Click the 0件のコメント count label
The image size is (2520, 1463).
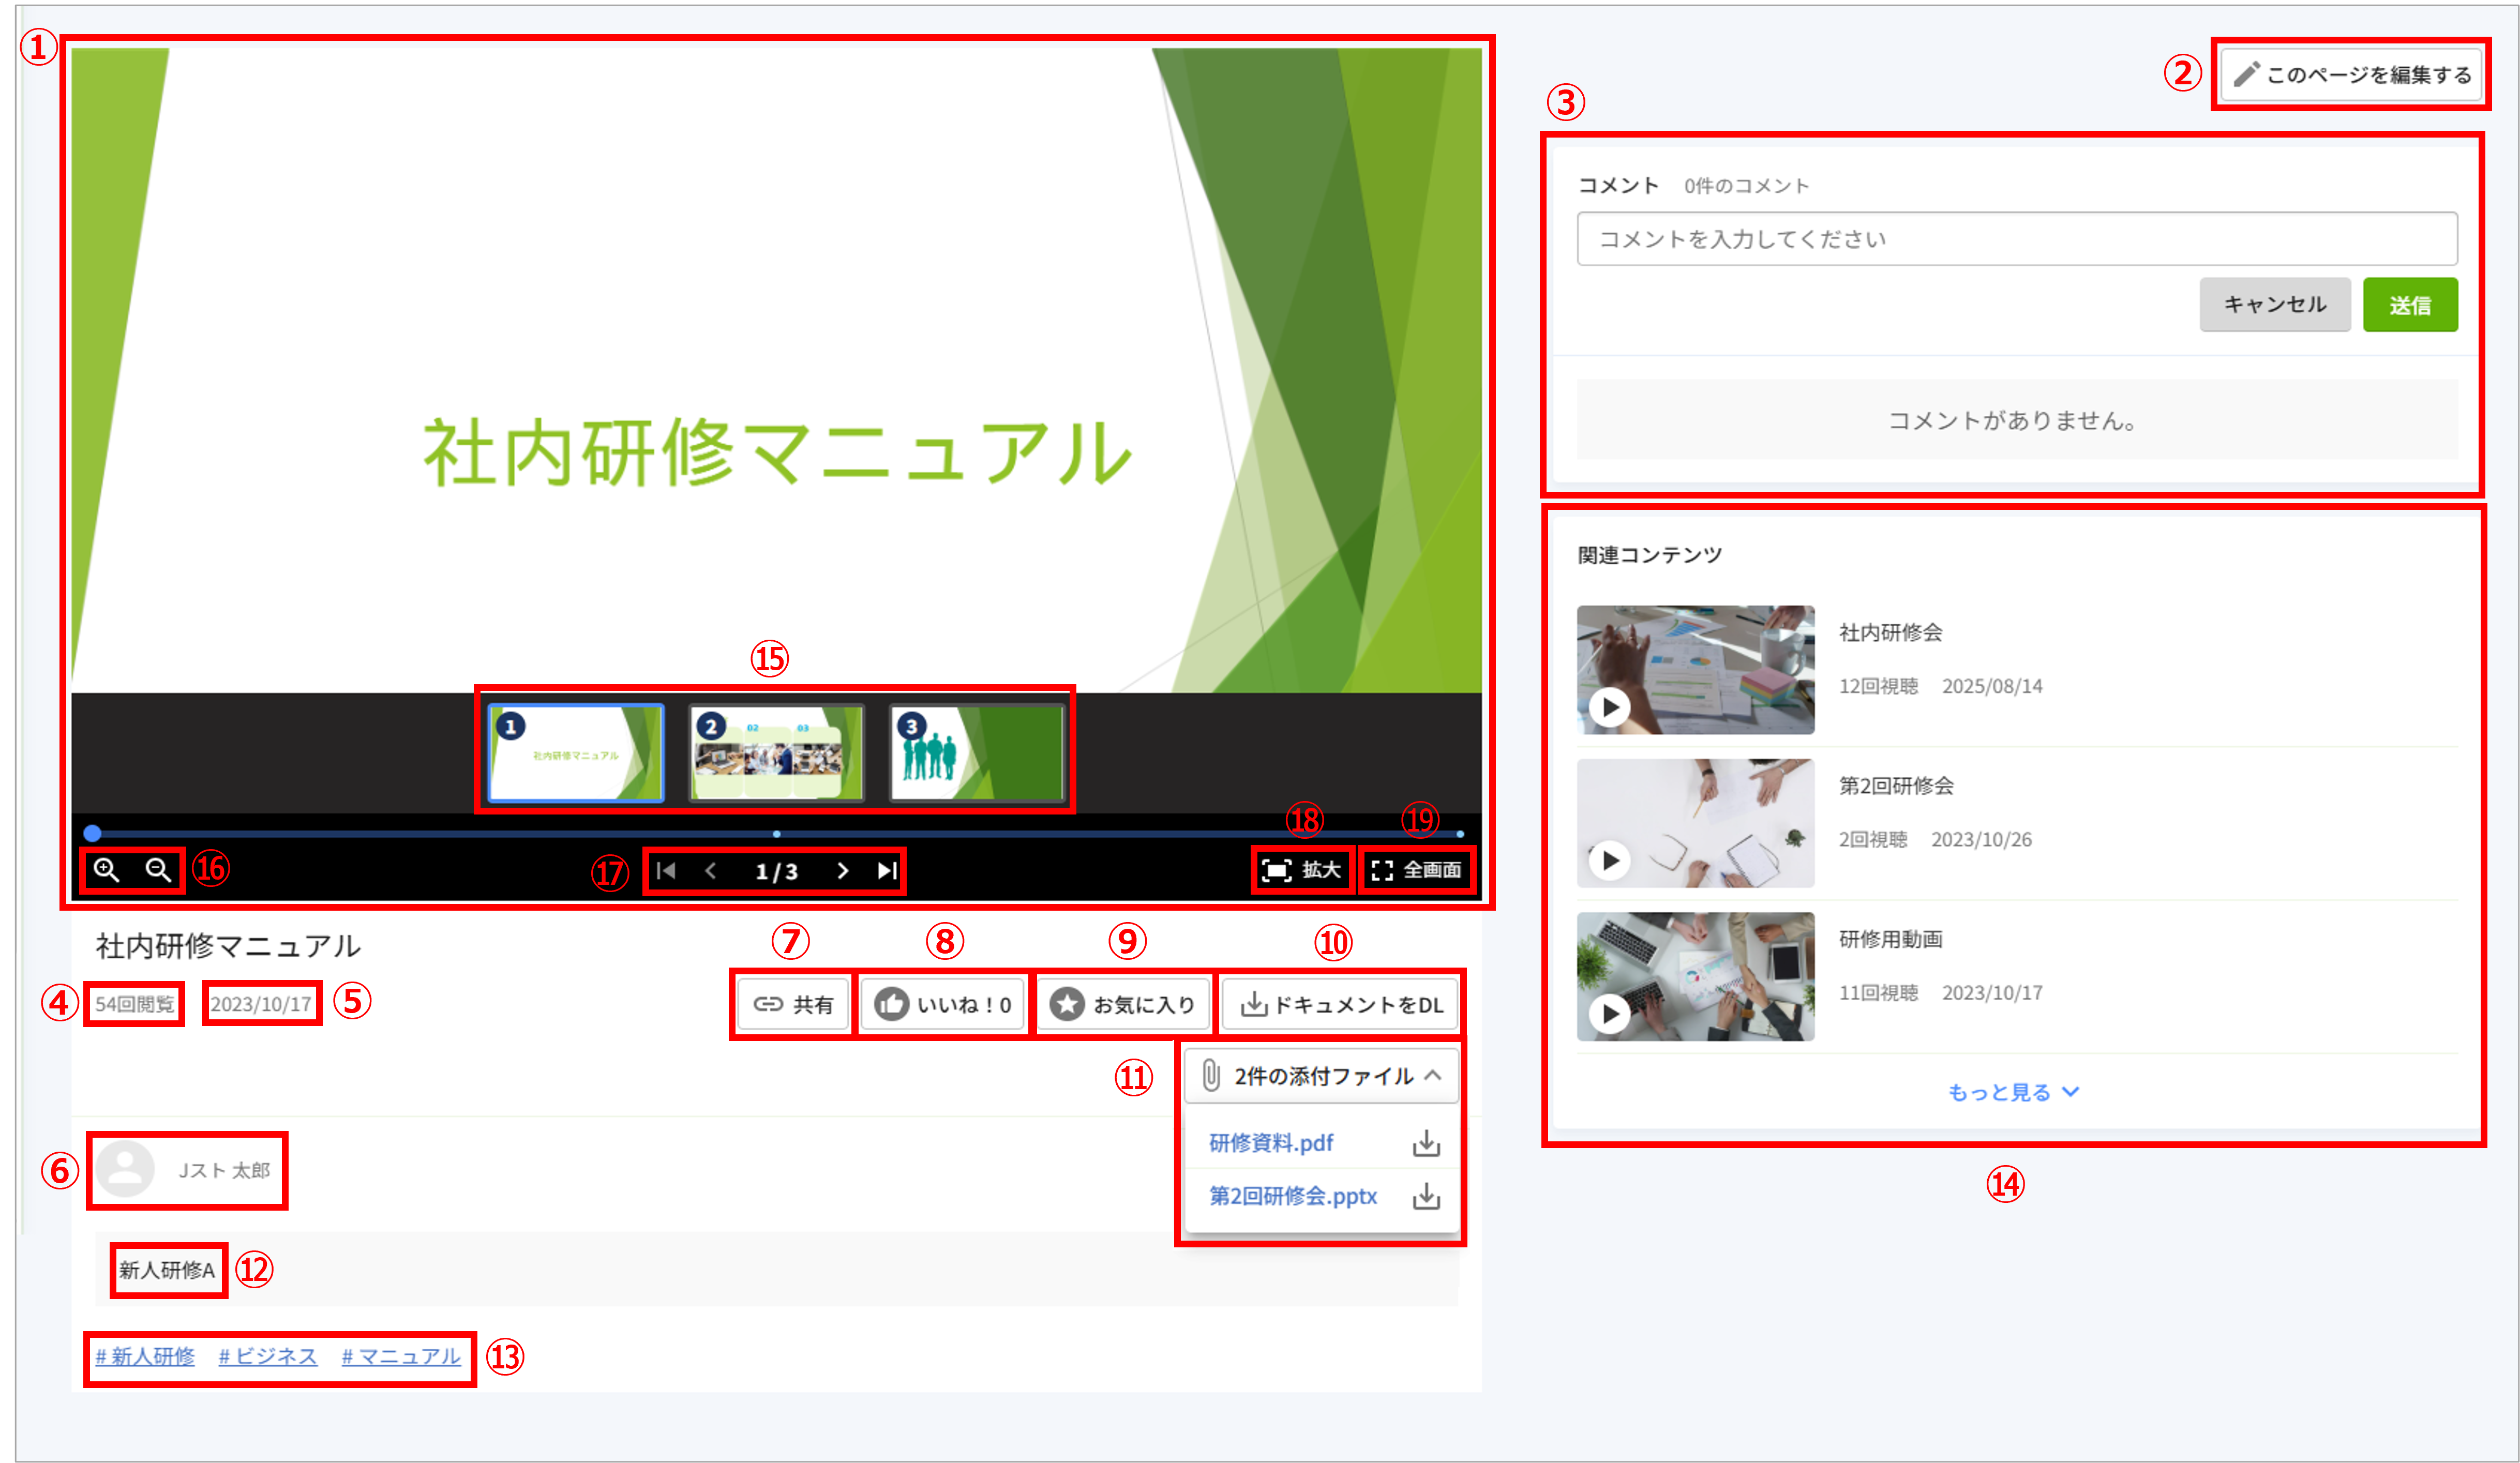(x=1746, y=186)
